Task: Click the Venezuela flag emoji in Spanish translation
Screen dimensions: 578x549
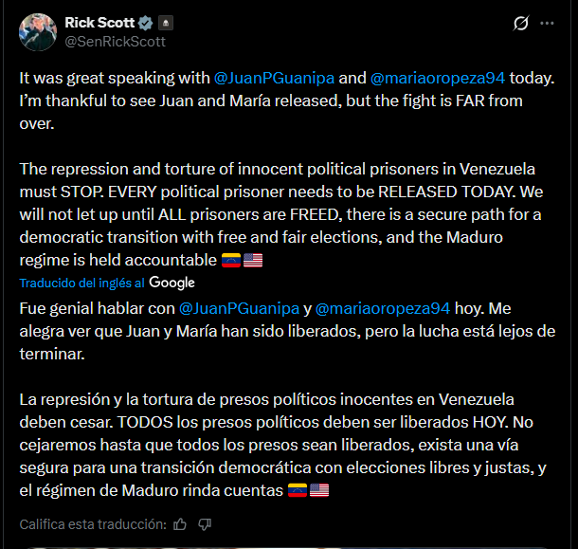Action: [x=297, y=490]
